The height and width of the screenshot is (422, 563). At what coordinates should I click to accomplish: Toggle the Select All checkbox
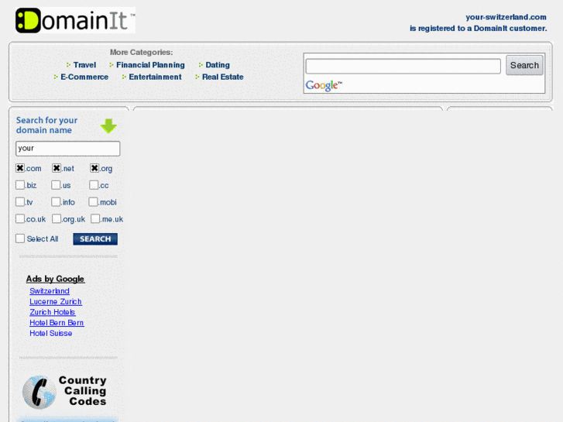tap(20, 238)
